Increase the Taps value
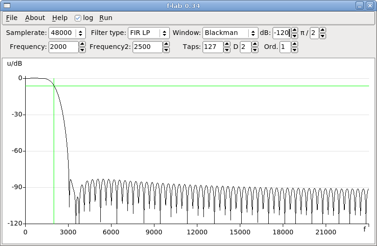Screen dimensions: 377x246 click(x=227, y=44)
